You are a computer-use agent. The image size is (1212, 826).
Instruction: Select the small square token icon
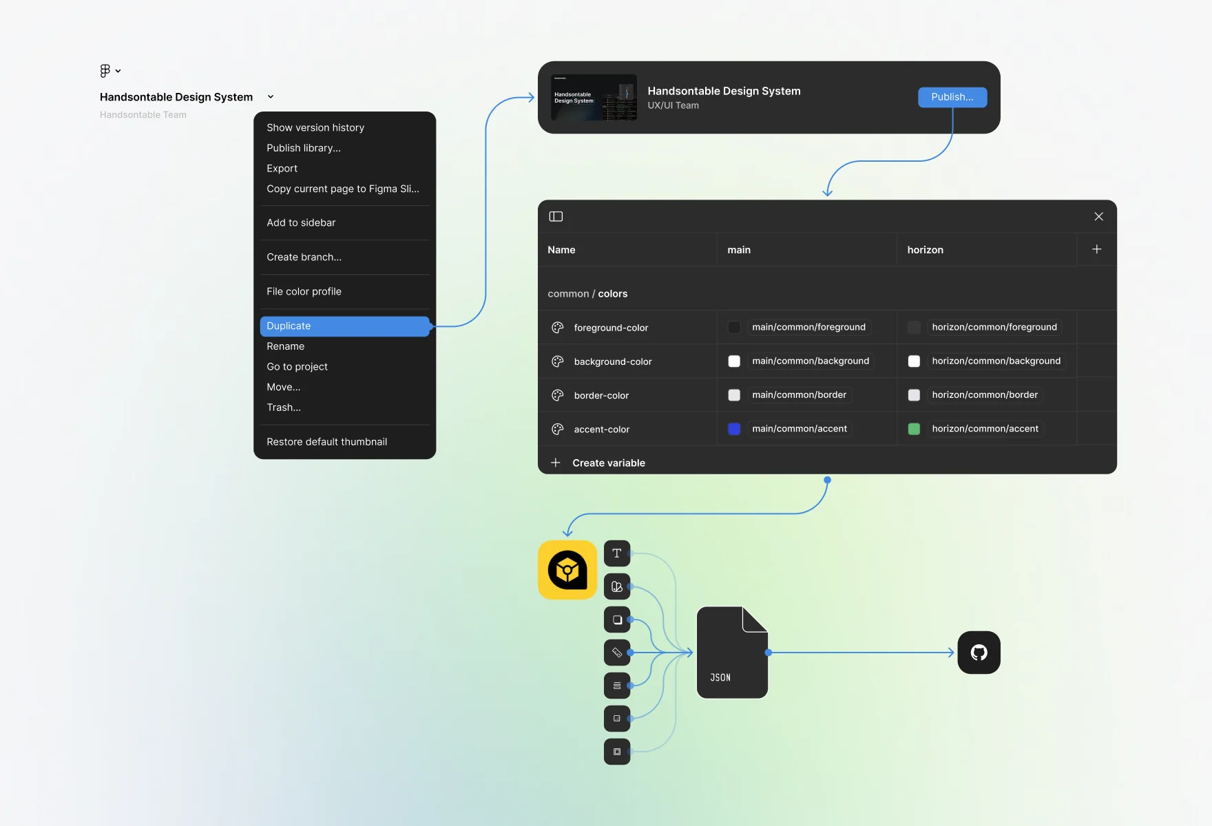click(x=617, y=719)
